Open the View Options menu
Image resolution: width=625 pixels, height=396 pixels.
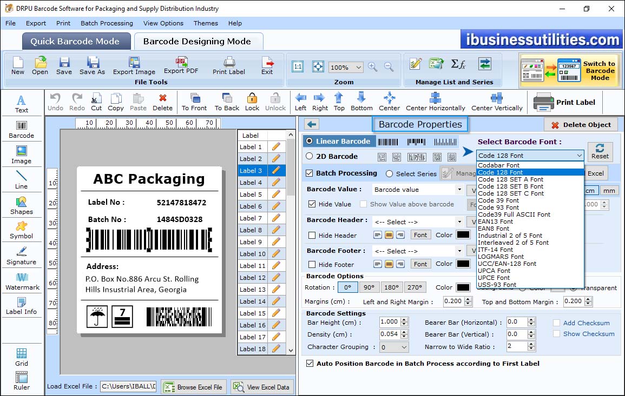click(163, 23)
